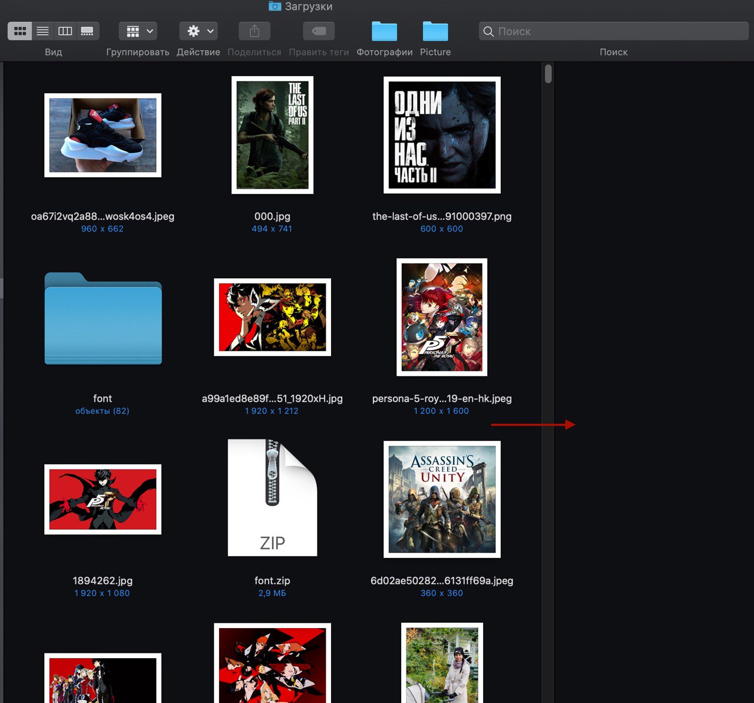Viewport: 754px width, 703px height.
Task: Click the 600 x 600 dimensions text
Action: [x=442, y=229]
